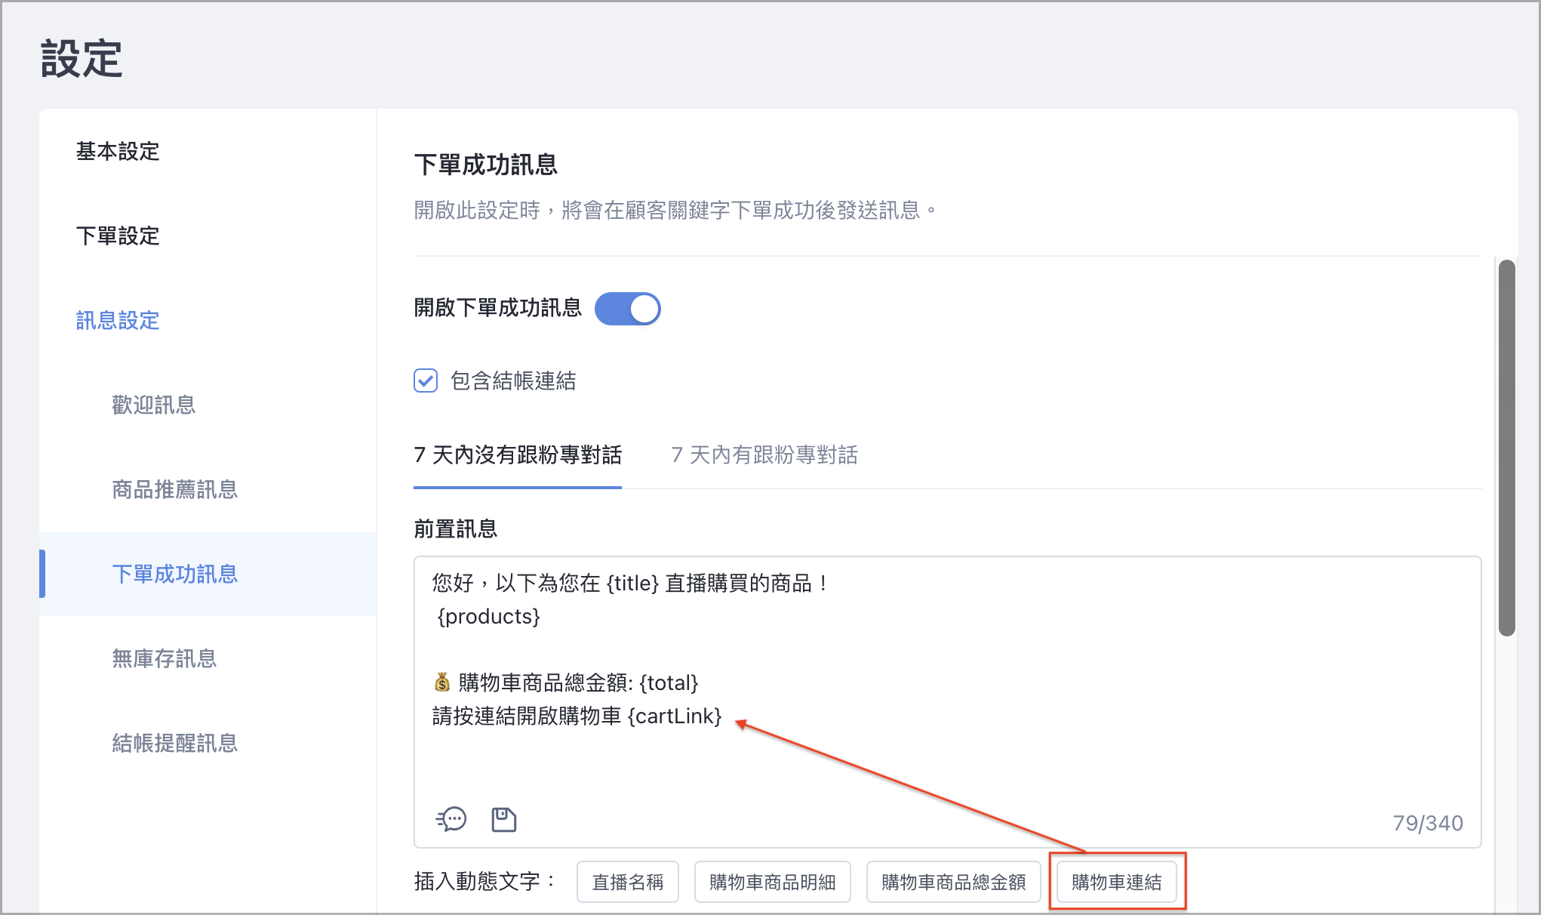
Task: Click the {products} placeholder text
Action: (489, 617)
